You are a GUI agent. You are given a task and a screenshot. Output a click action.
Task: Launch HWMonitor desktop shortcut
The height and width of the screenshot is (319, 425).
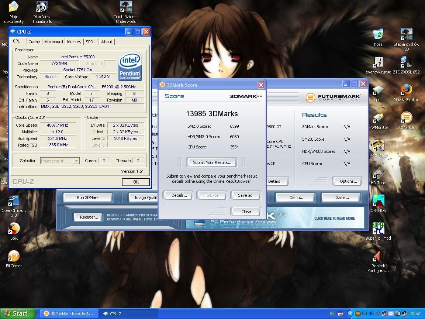pyautogui.click(x=378, y=121)
